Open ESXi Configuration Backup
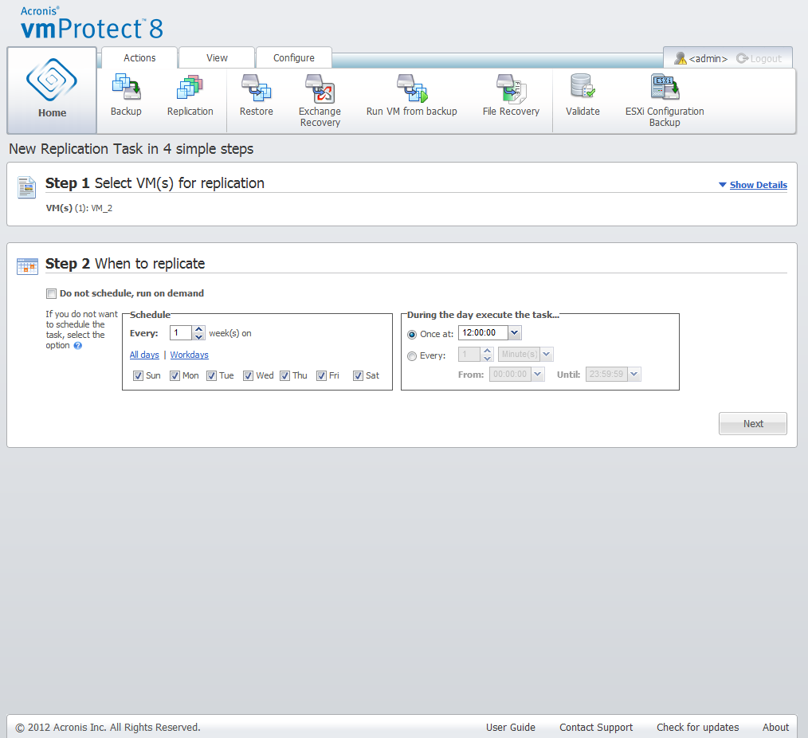Screen dimensions: 808x738 [x=665, y=99]
